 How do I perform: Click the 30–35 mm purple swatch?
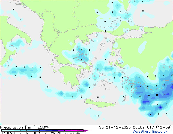point(61,130)
